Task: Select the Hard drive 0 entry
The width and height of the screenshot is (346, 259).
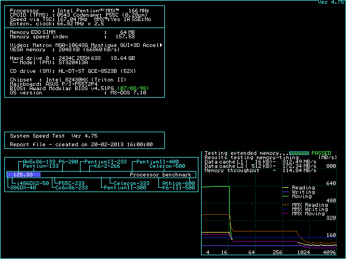Action: [32, 58]
